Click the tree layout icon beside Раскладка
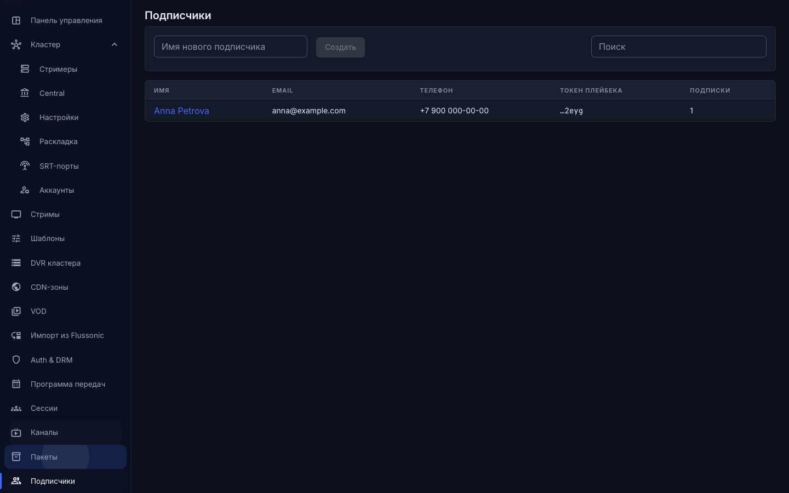Viewport: 789px width, 493px height. (x=25, y=141)
